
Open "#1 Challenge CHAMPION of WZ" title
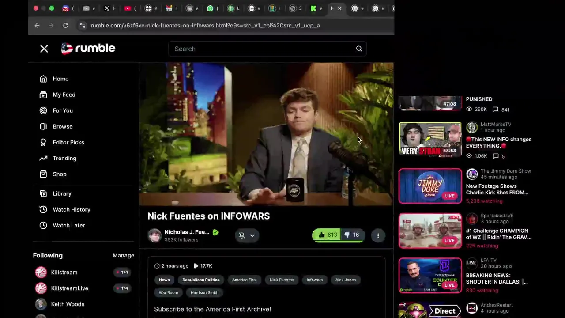point(499,234)
